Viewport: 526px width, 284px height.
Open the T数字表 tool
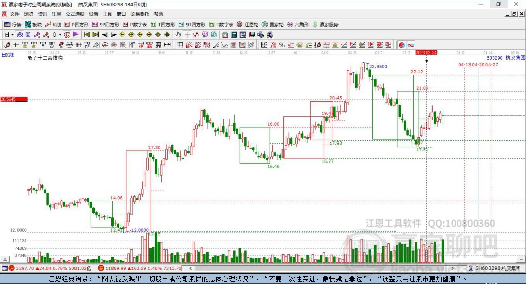[221, 24]
